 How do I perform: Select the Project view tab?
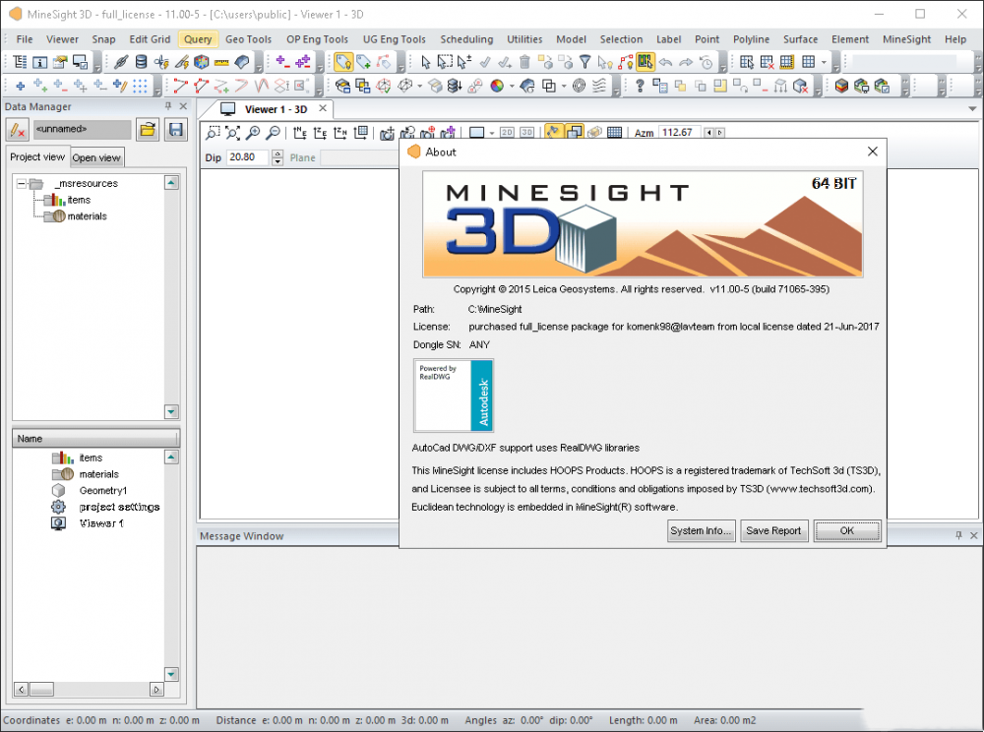click(37, 156)
